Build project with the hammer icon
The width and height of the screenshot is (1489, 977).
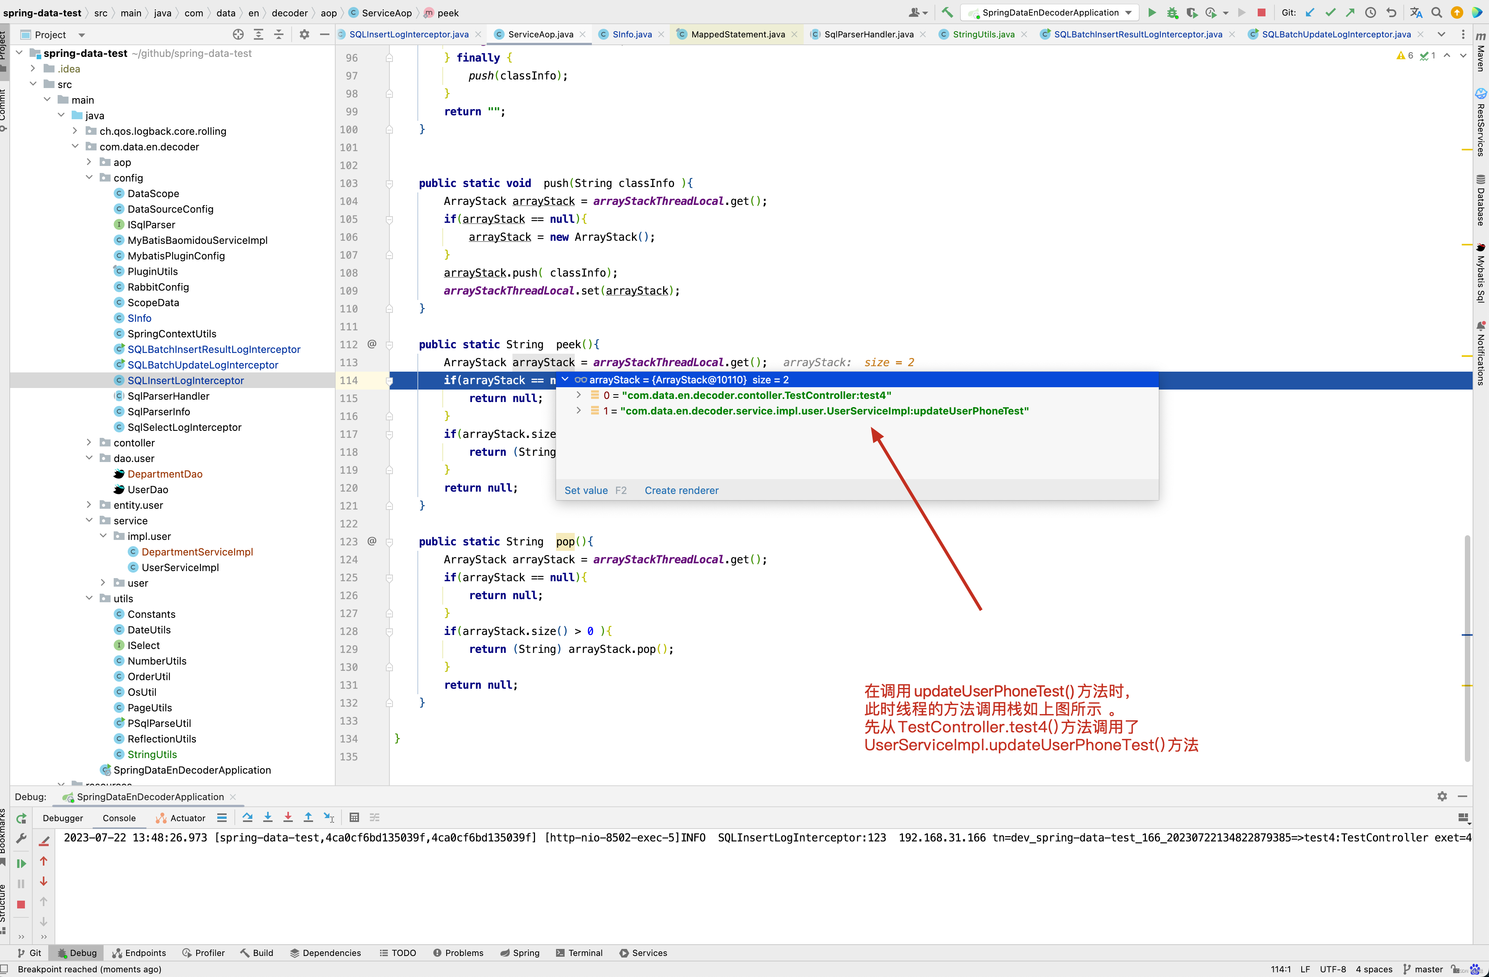947,12
